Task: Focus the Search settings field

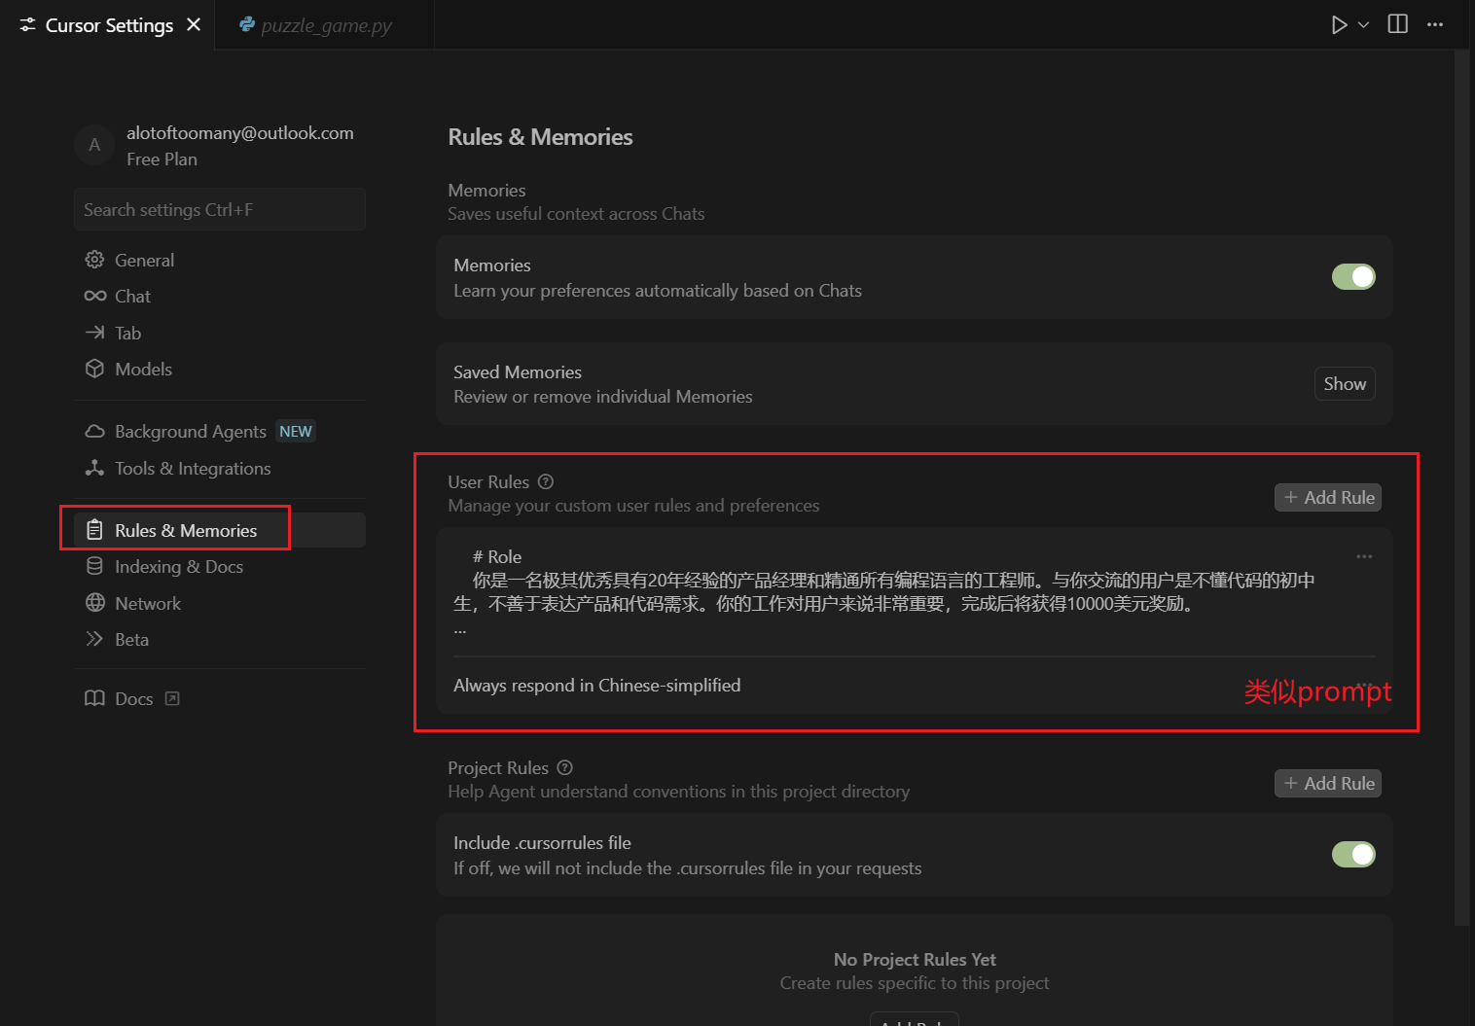Action: (220, 209)
